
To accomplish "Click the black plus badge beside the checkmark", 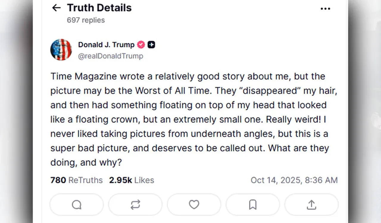I will coord(151,44).
